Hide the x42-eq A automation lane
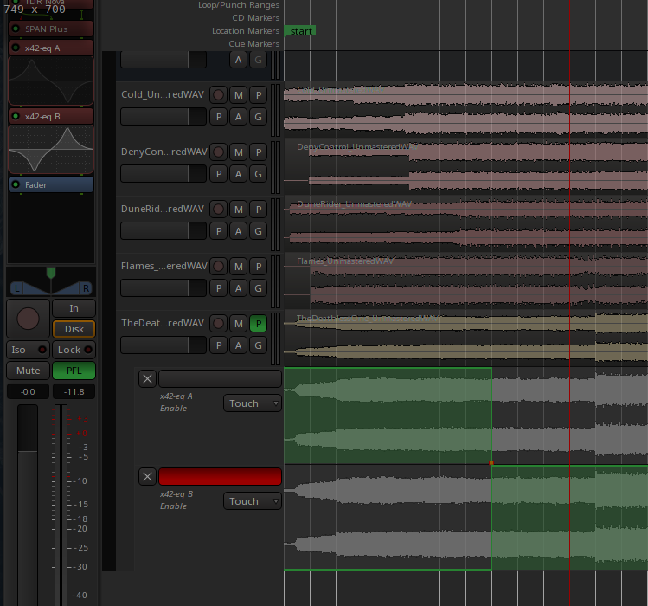This screenshot has width=648, height=606. click(x=148, y=378)
